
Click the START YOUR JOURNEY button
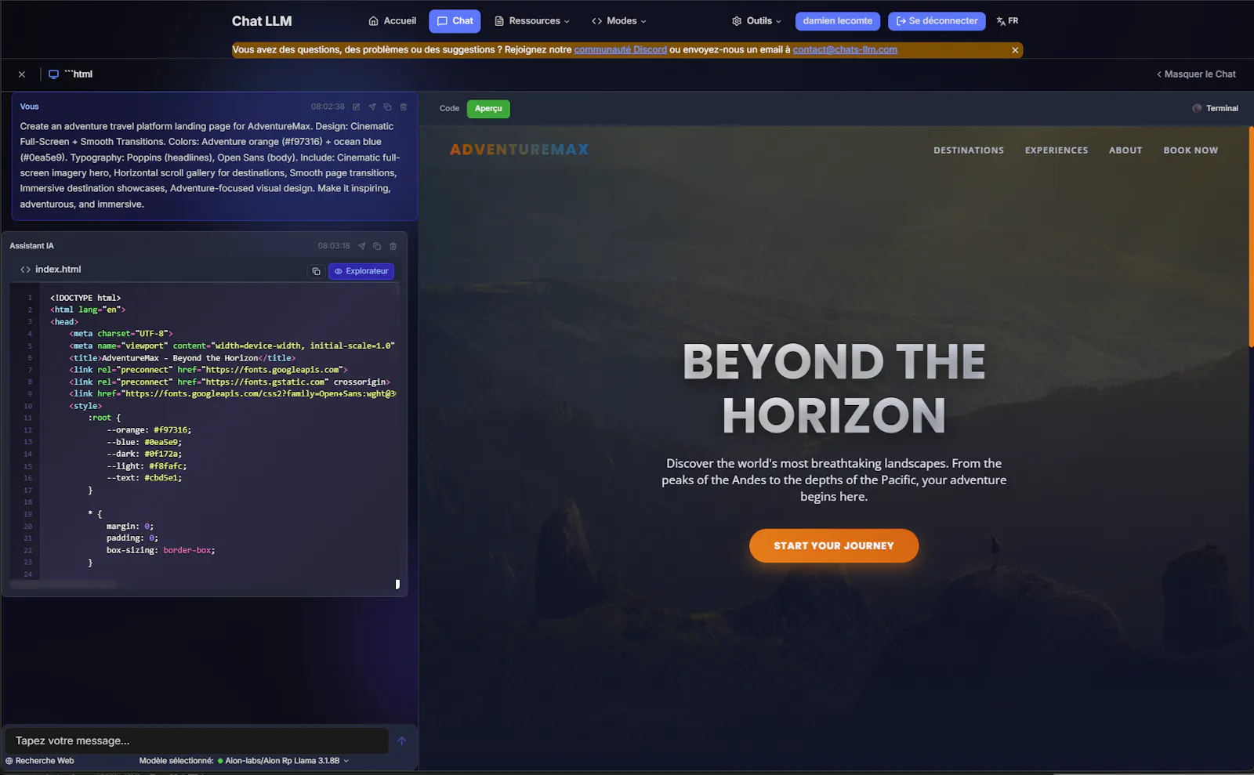point(834,546)
